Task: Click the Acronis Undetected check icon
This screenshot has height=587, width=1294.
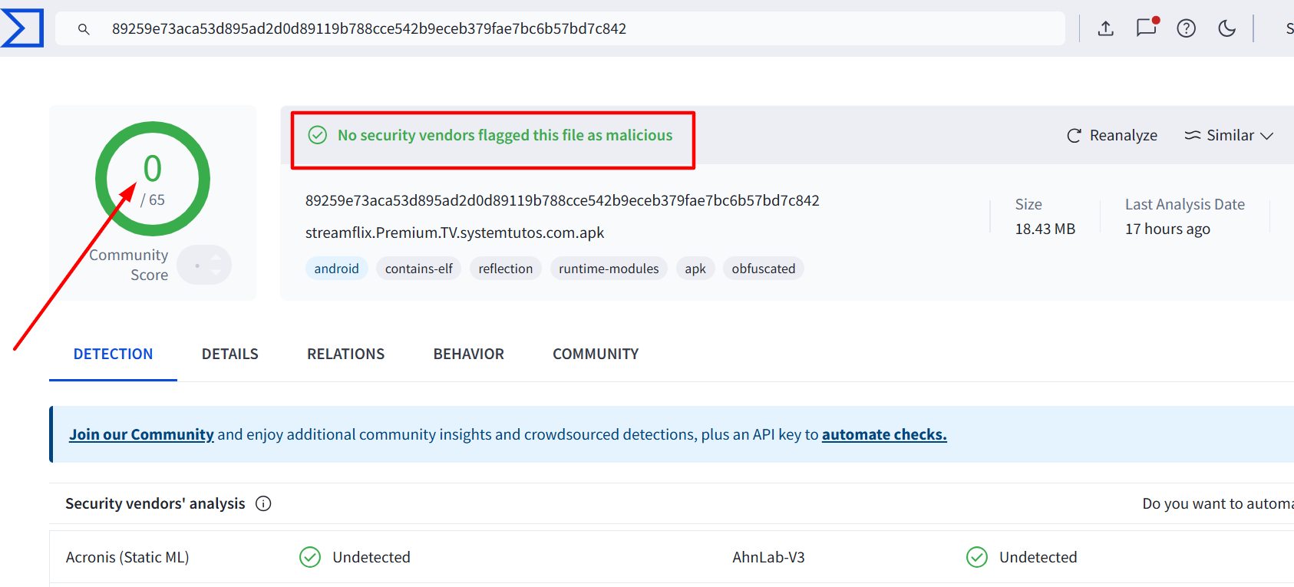Action: tap(310, 557)
